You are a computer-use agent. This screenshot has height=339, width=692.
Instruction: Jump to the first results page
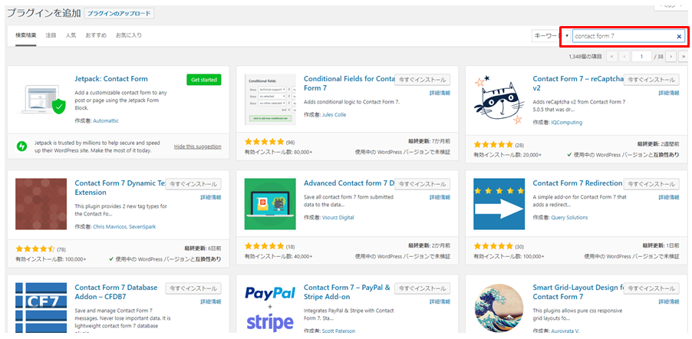(611, 57)
